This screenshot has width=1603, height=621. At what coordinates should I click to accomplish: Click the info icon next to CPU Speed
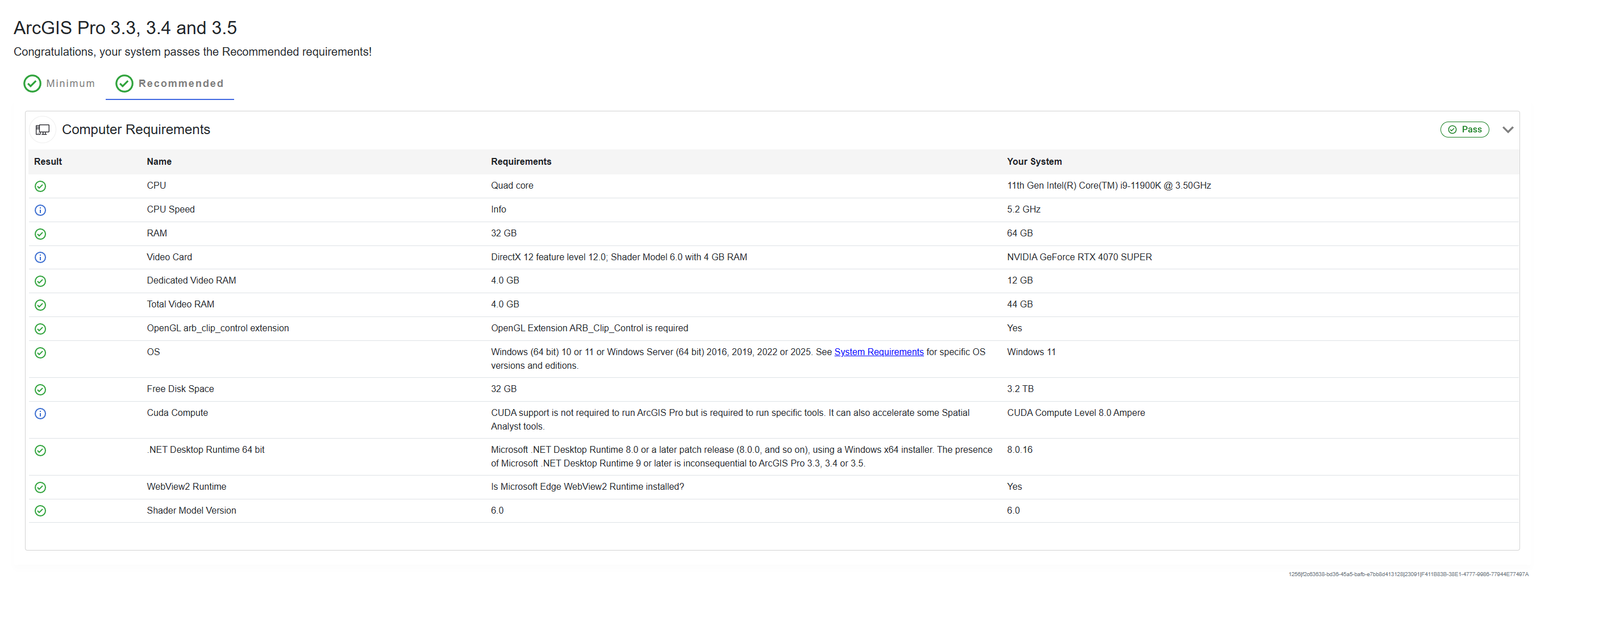pos(40,210)
